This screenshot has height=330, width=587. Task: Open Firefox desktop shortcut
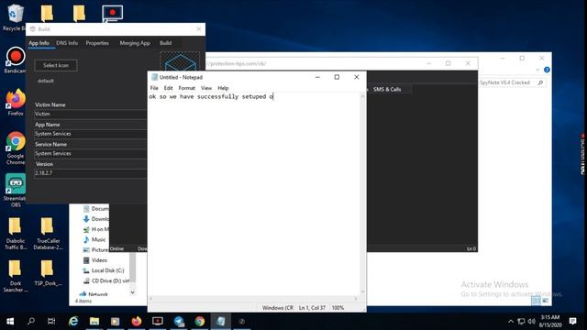tap(16, 102)
